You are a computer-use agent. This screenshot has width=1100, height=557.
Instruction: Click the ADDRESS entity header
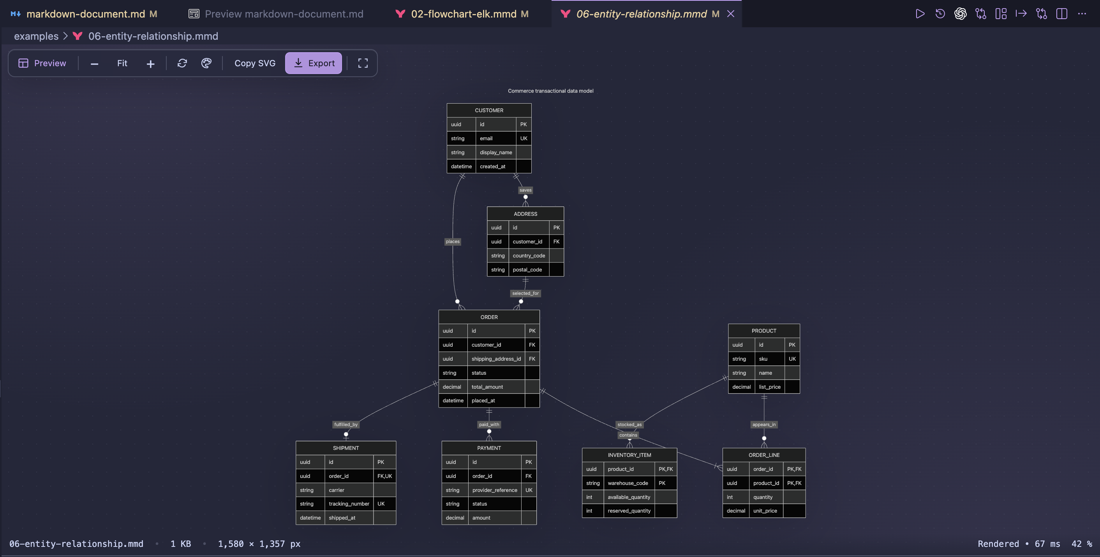click(x=525, y=213)
